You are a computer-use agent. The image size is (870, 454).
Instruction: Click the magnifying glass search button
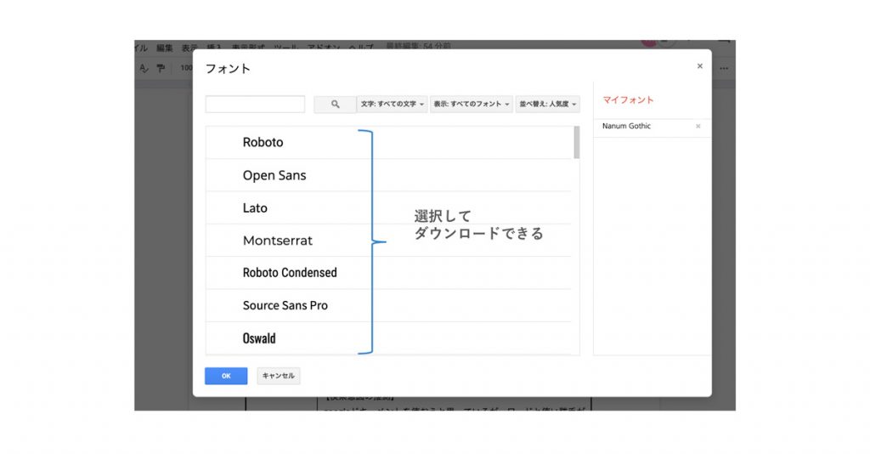tap(335, 104)
